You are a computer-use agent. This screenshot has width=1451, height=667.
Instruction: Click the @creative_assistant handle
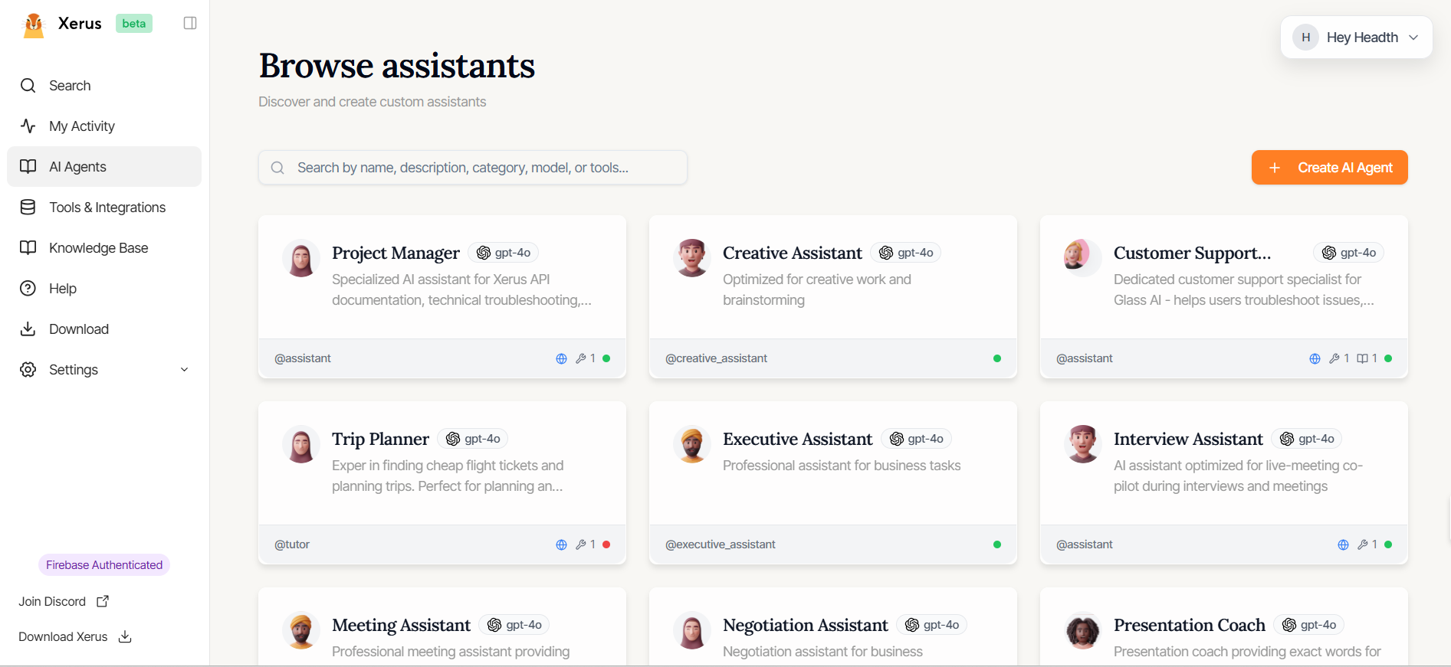pos(716,358)
